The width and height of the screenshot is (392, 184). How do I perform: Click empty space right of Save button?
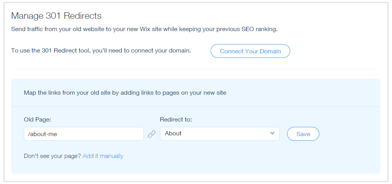(350, 134)
